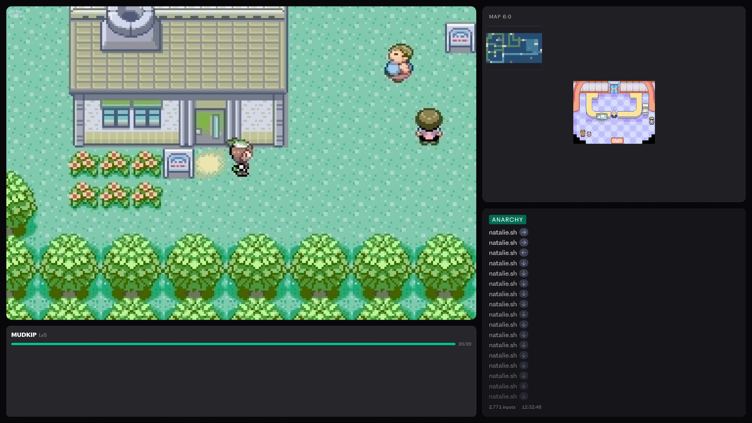Click the MUDKIP health bar

(233, 344)
